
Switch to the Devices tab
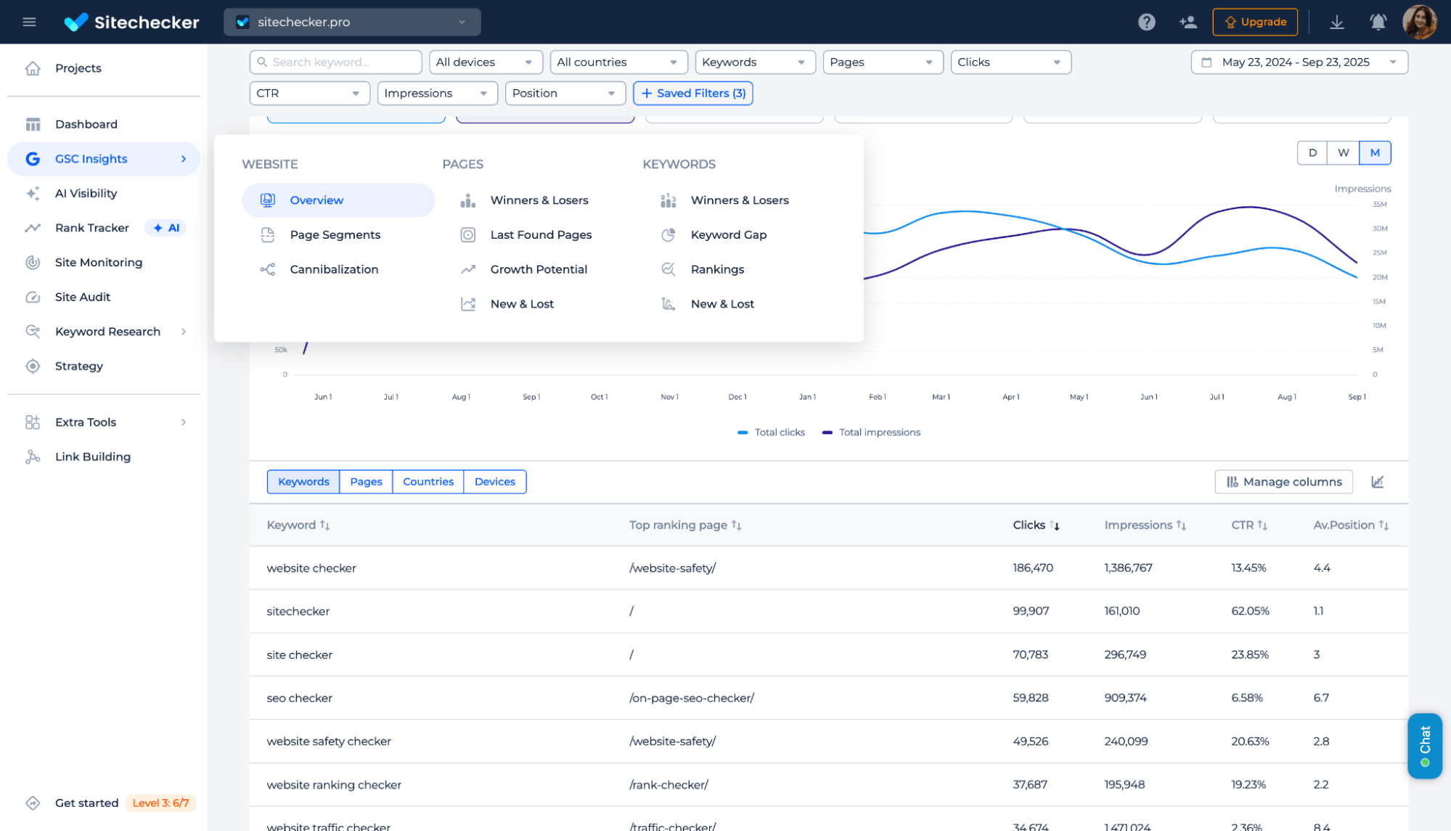495,482
